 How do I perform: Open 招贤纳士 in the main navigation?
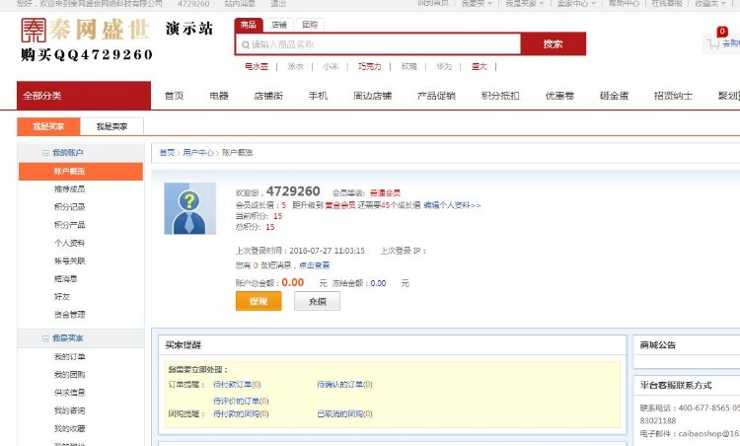(673, 96)
